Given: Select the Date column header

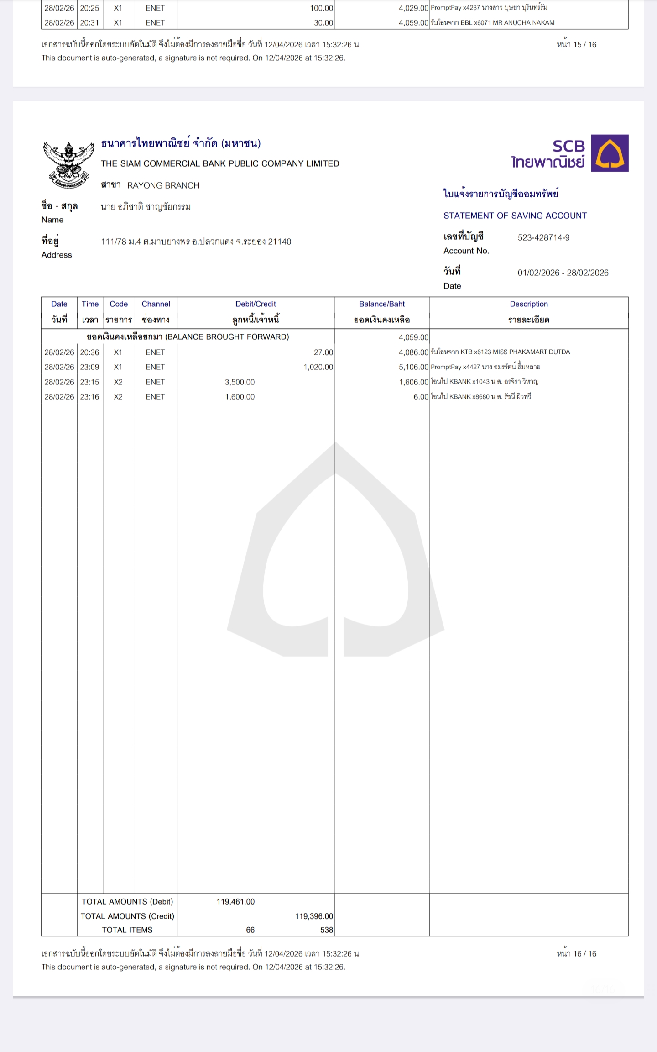Looking at the screenshot, I should [59, 312].
